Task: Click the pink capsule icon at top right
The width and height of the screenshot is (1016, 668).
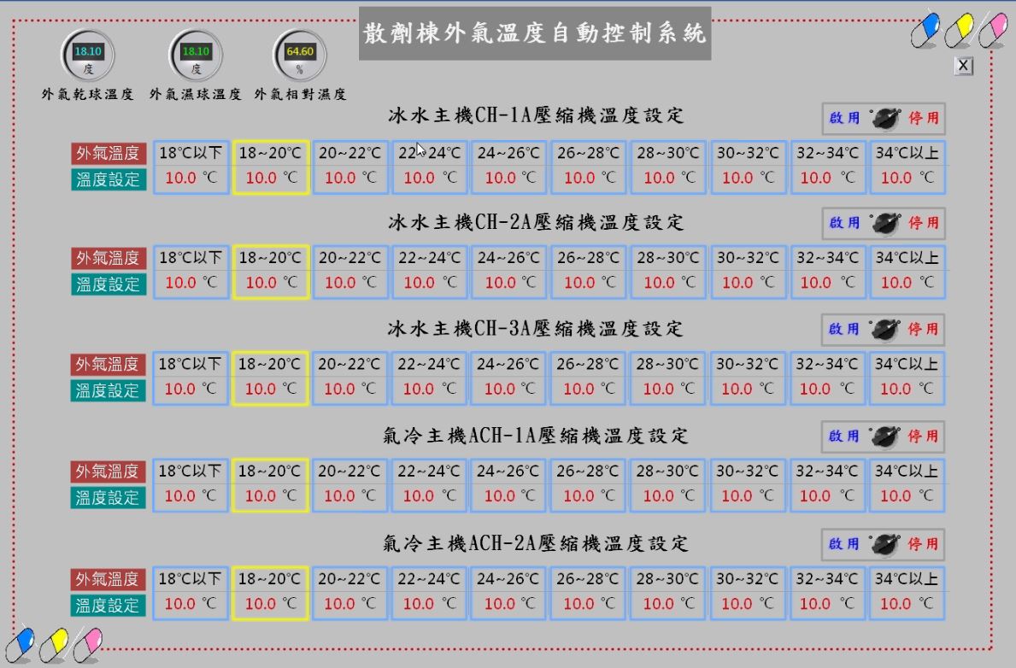Action: coord(991,32)
